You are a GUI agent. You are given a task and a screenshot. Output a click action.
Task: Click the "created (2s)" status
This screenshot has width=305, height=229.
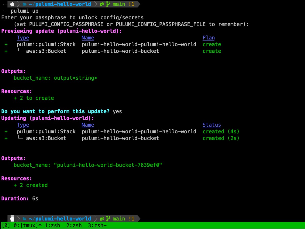[x=221, y=138]
